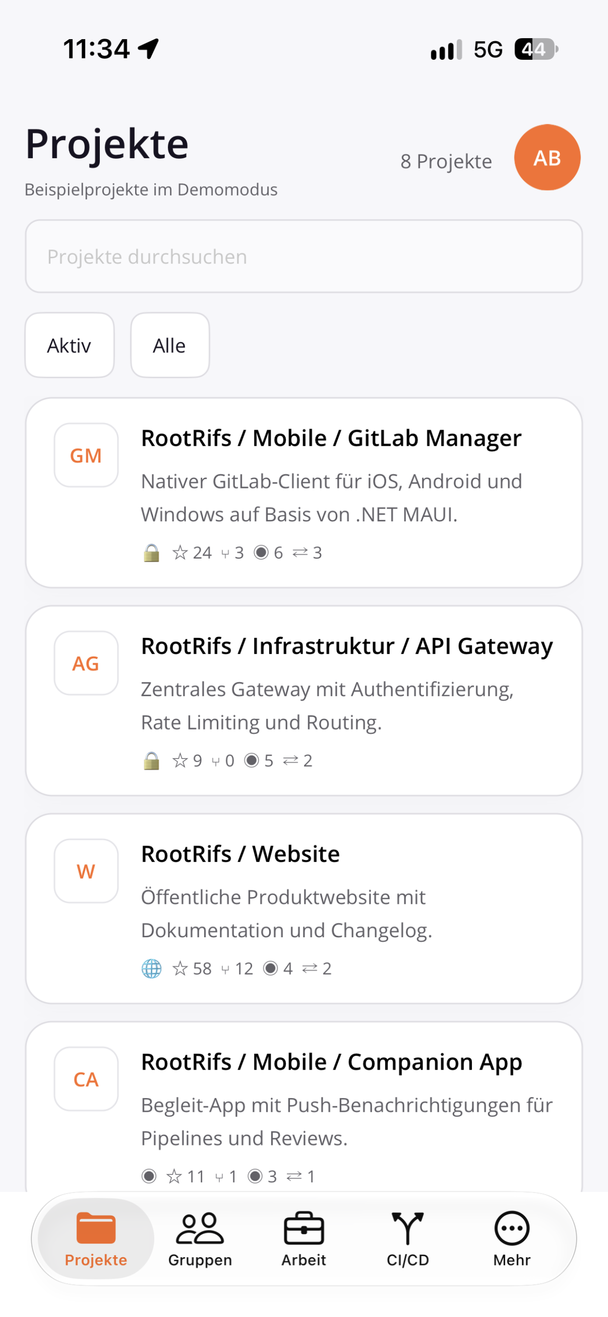
Task: Tap the Gruppen people icon
Action: pyautogui.click(x=200, y=1228)
